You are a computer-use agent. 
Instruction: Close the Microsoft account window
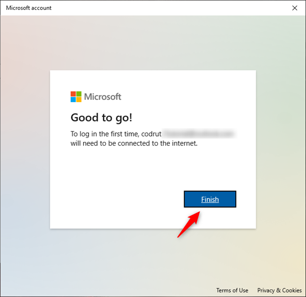[x=295, y=8]
